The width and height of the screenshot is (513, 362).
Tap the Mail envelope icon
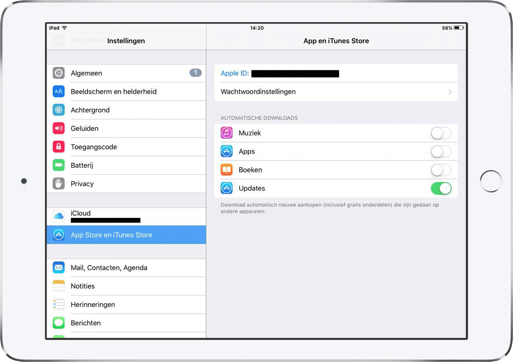pos(58,268)
